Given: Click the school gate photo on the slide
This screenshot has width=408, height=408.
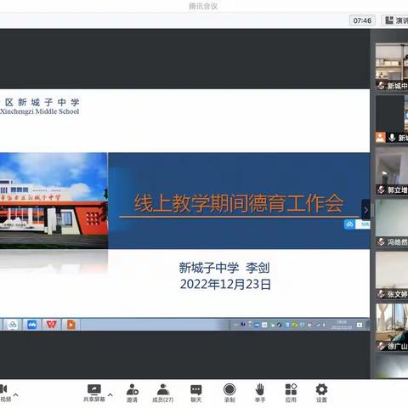Looking at the screenshot, I should [x=54, y=201].
